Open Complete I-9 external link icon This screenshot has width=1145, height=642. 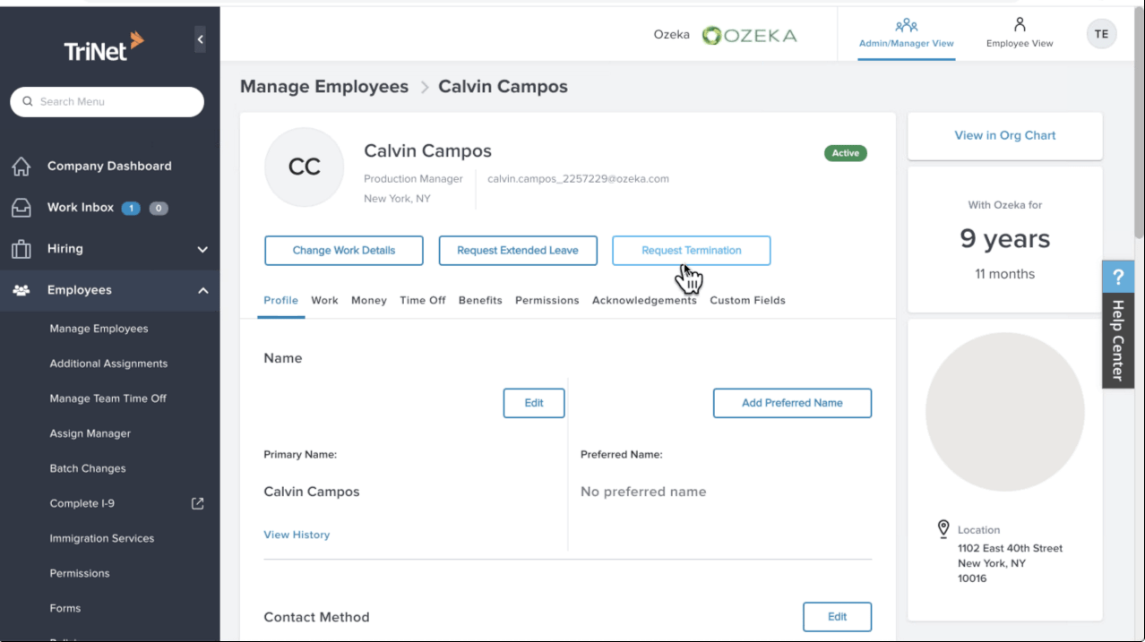(198, 503)
